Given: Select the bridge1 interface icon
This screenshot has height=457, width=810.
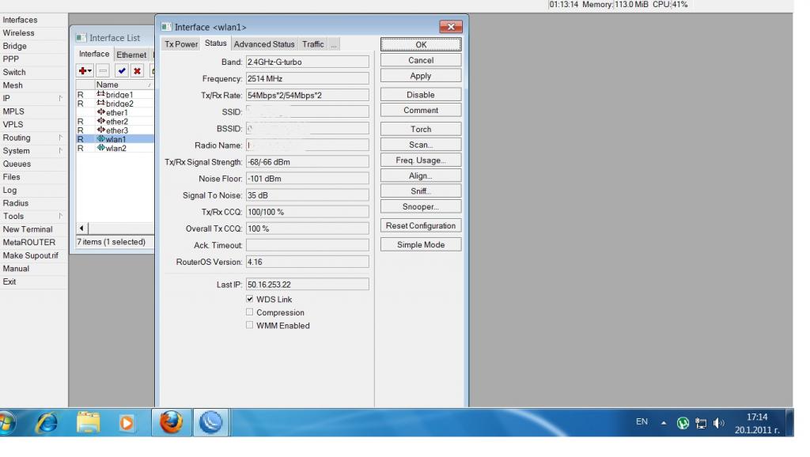Looking at the screenshot, I should click(x=100, y=94).
